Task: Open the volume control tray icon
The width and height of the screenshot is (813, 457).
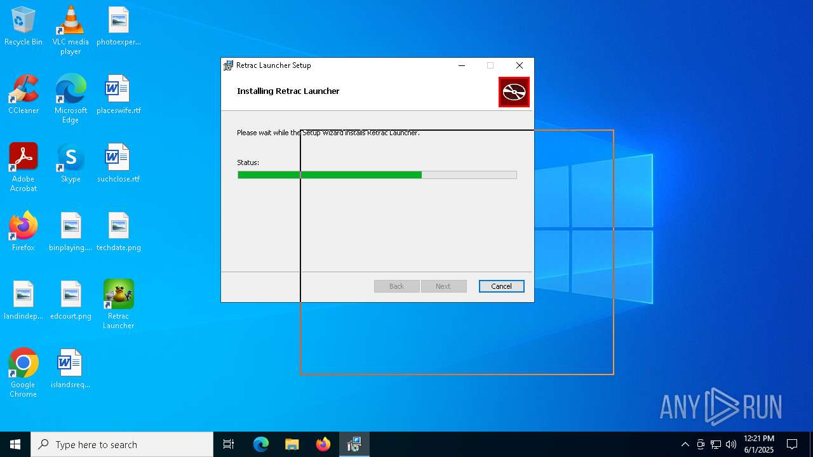Action: click(x=731, y=444)
